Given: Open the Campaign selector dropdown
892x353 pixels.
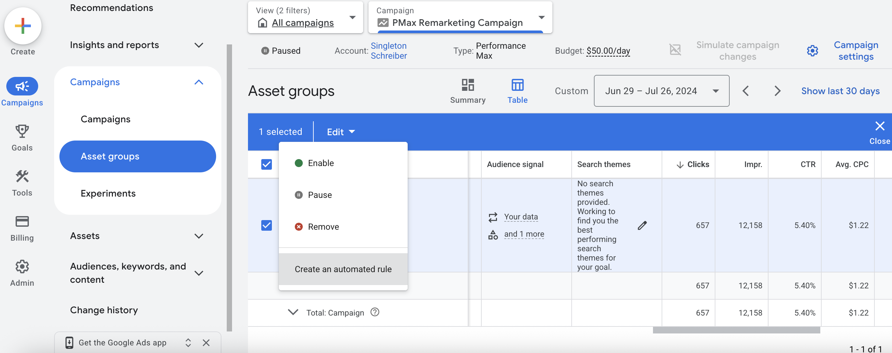Looking at the screenshot, I should click(460, 17).
